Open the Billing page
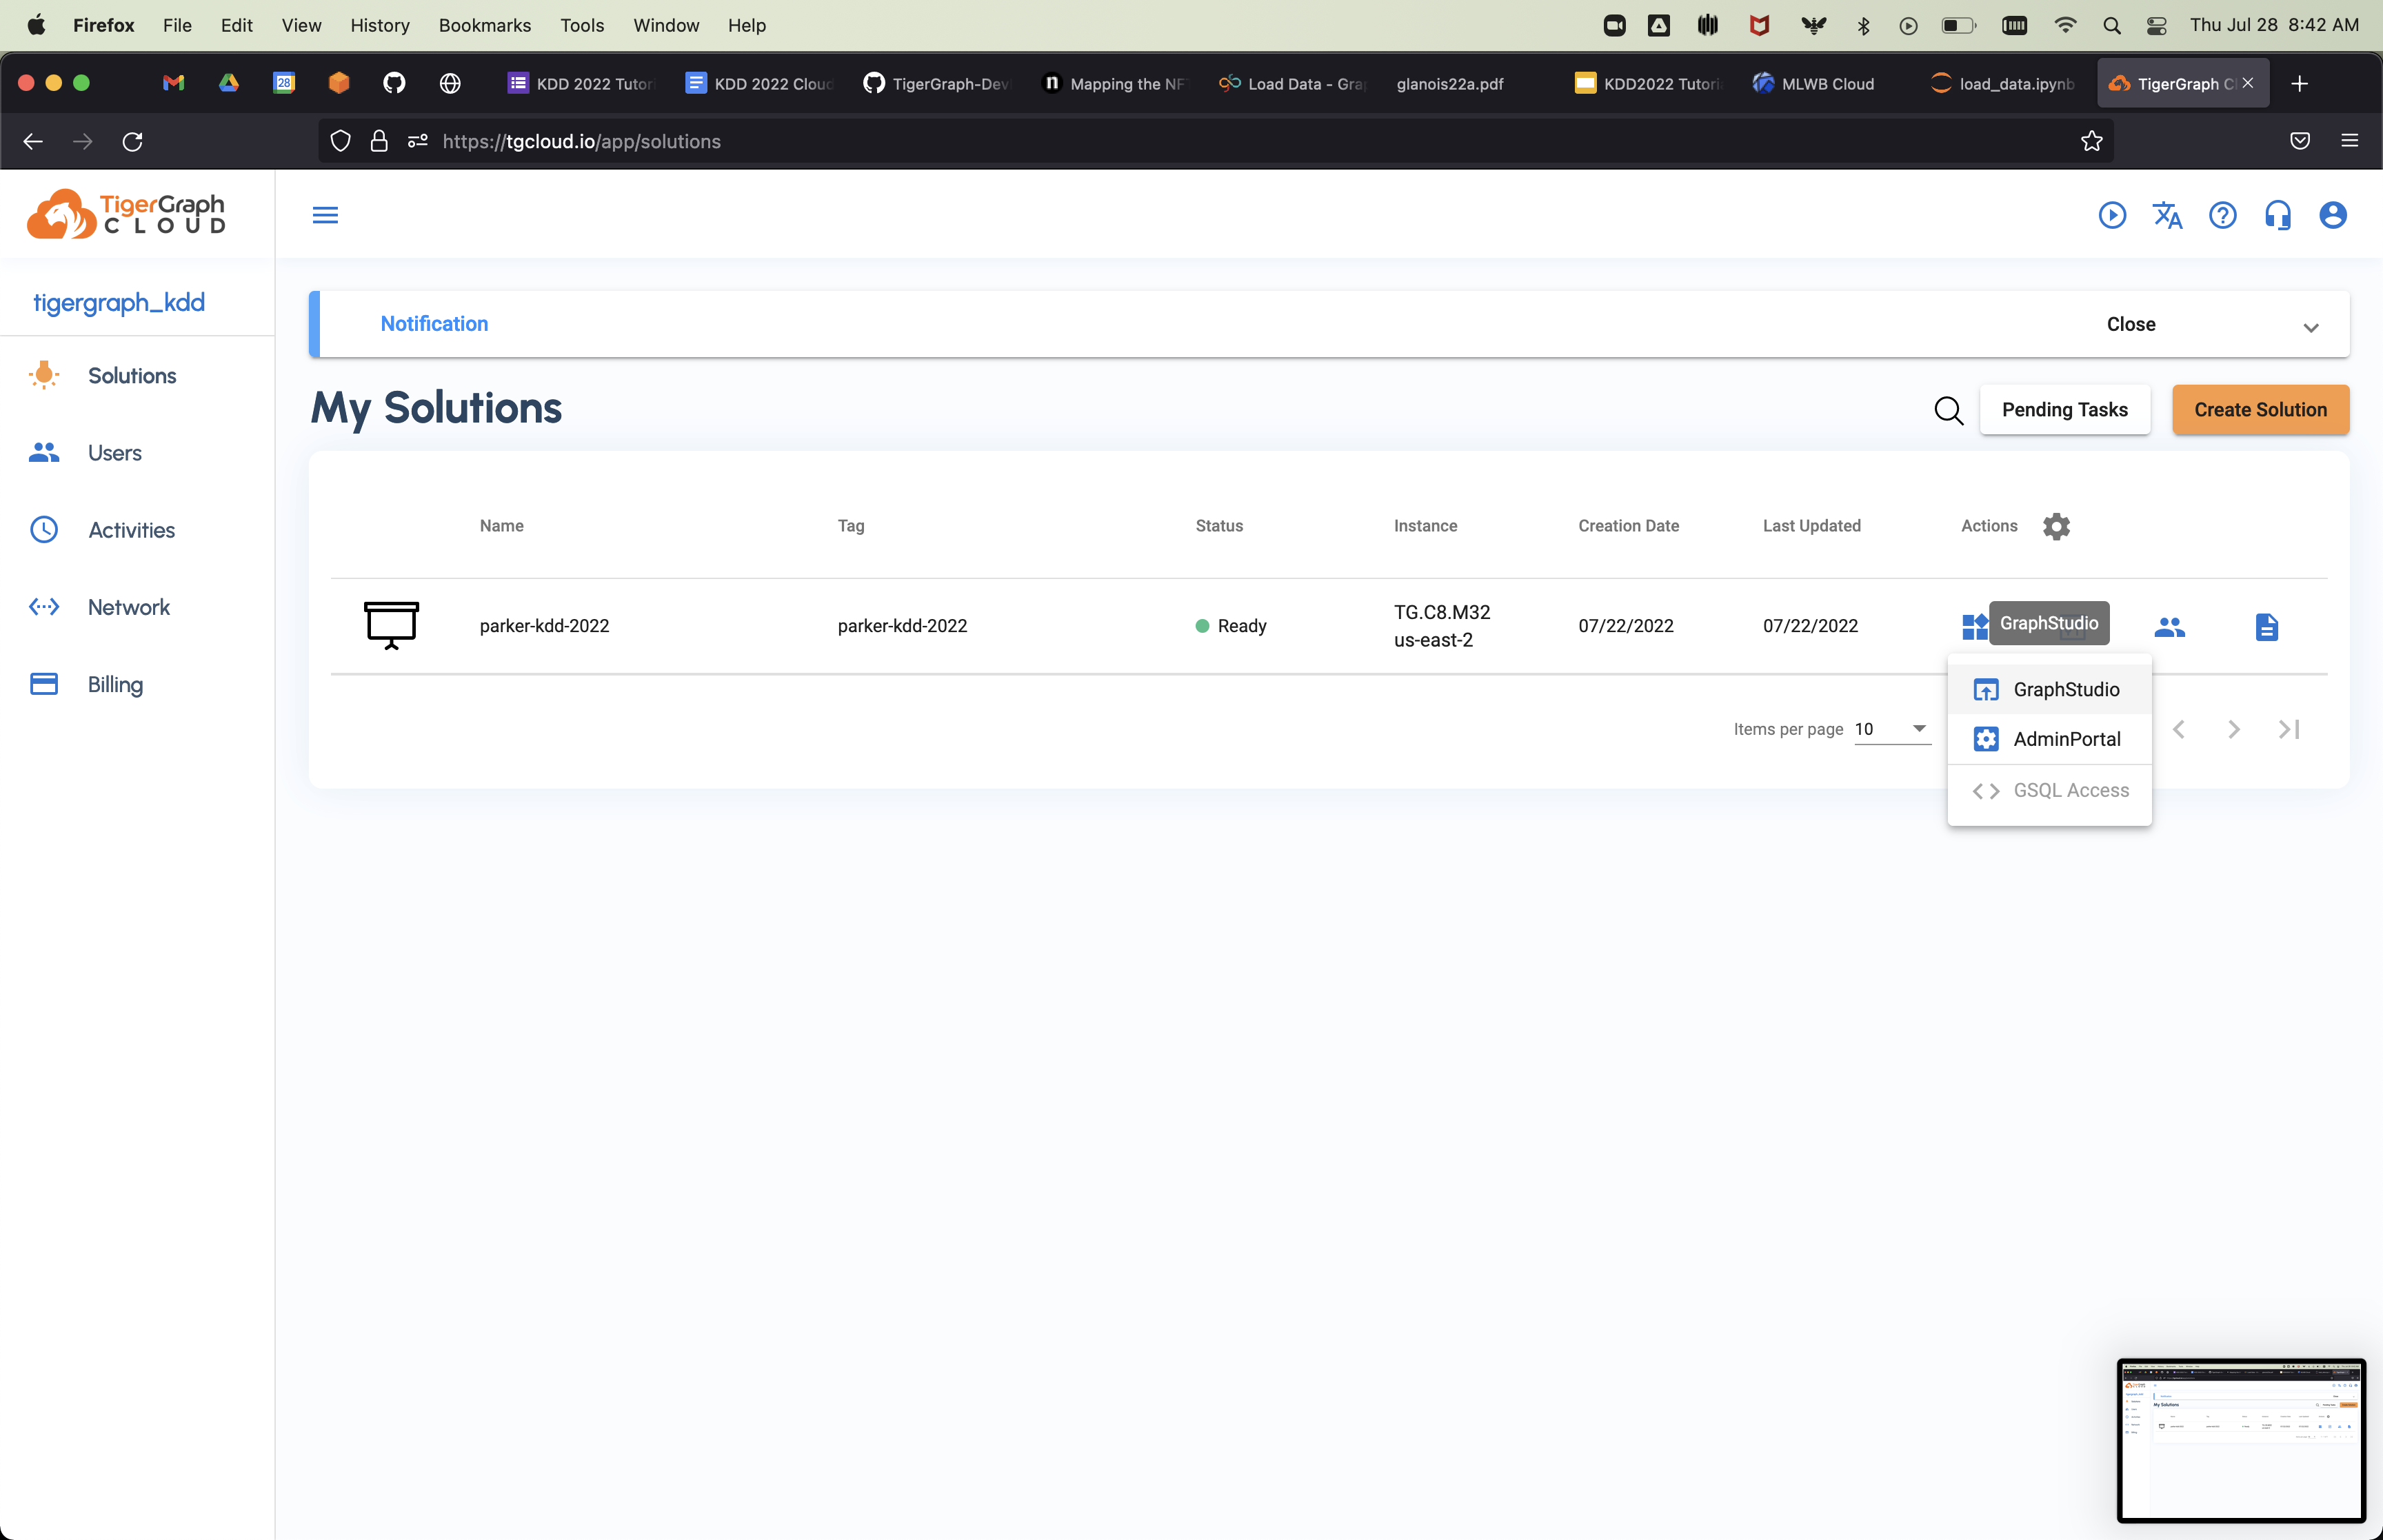This screenshot has height=1540, width=2383. pyautogui.click(x=115, y=685)
